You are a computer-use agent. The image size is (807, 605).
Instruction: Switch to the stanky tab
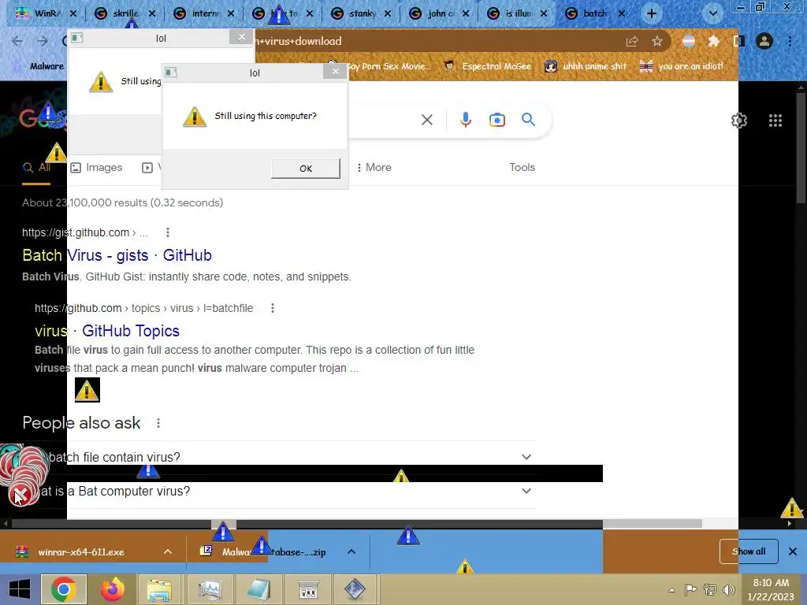click(x=362, y=13)
